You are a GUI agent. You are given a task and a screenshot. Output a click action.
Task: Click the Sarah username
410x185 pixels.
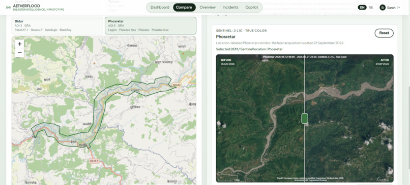click(x=391, y=8)
